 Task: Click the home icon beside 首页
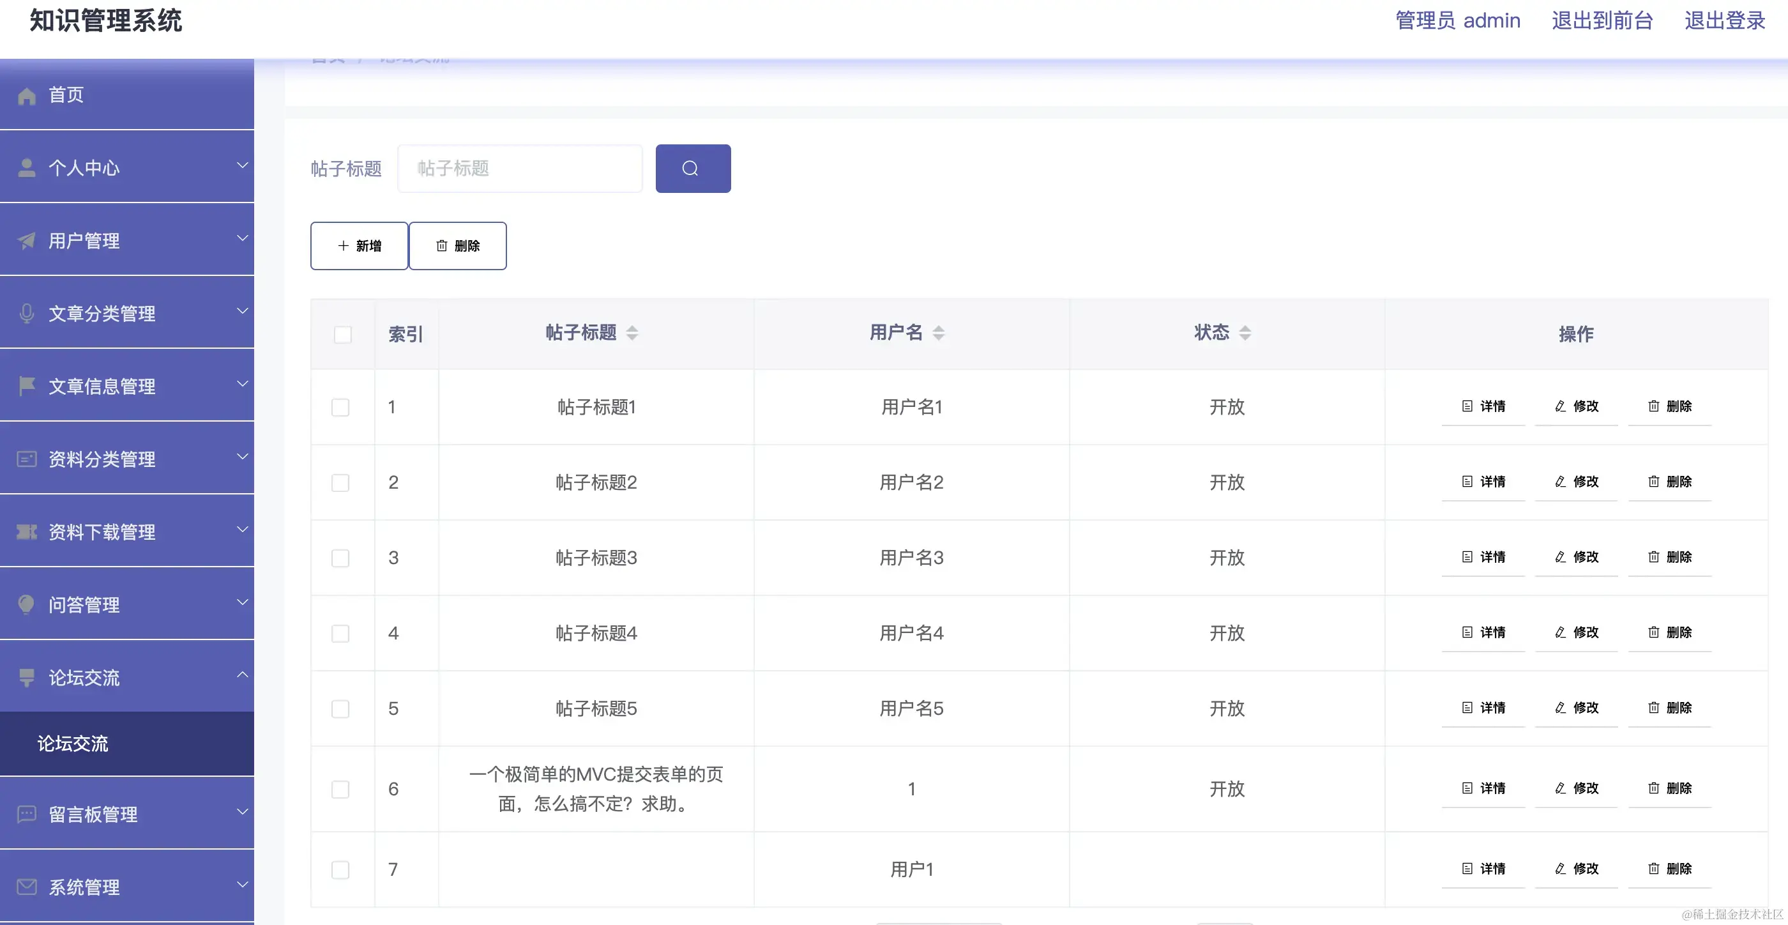(x=26, y=96)
